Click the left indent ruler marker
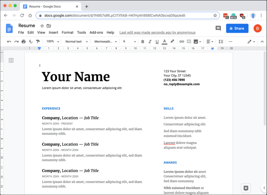Screen dimensions: 267x195 point(39,48)
